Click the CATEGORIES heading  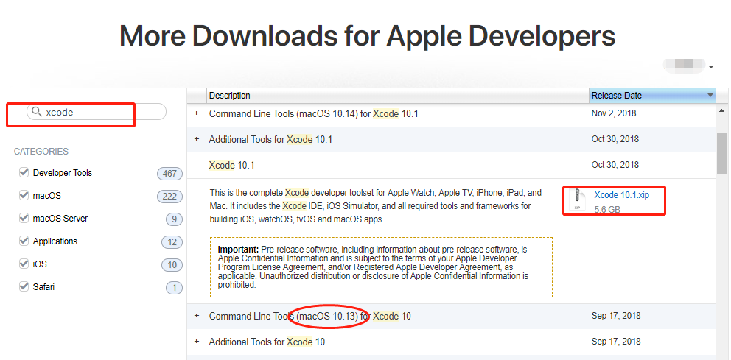pyautogui.click(x=41, y=152)
